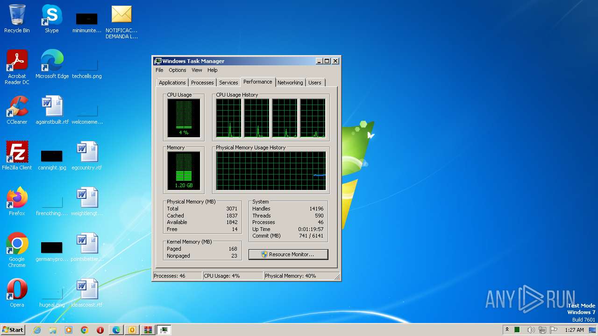This screenshot has height=336, width=598.
Task: Open Acrobat Reader DC shortcut
Action: coord(17,67)
